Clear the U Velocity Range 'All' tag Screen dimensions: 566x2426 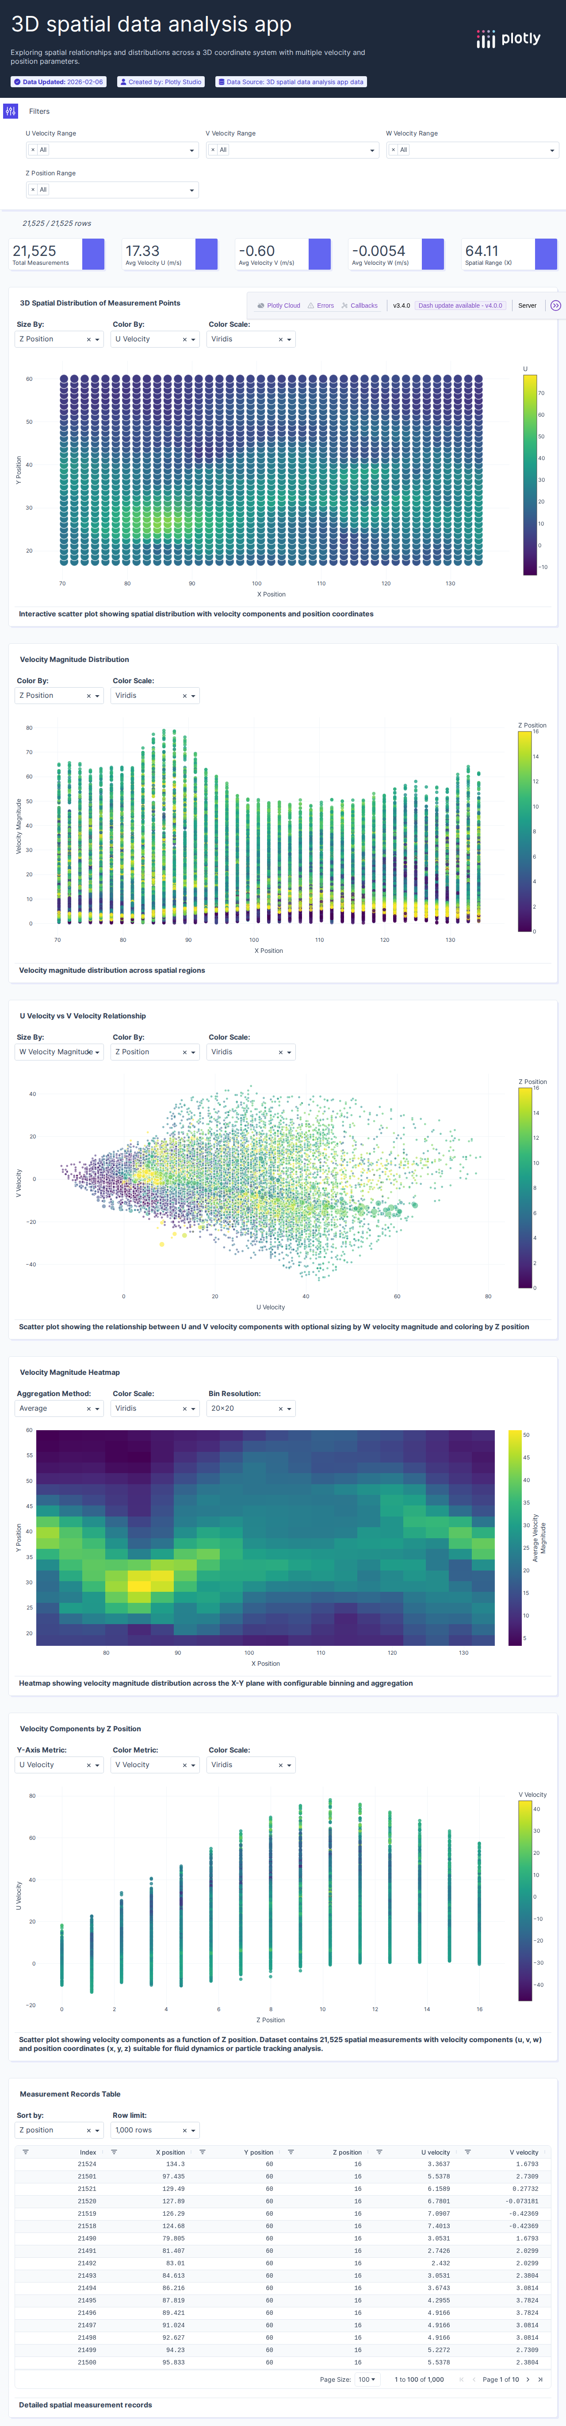click(x=33, y=150)
